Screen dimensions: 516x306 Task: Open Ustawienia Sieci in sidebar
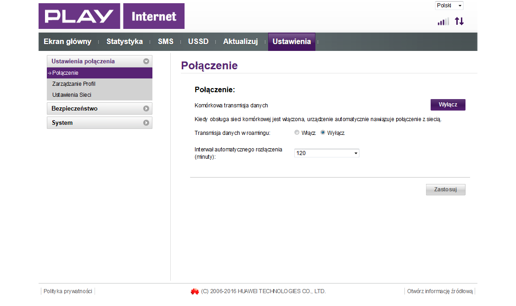(72, 95)
